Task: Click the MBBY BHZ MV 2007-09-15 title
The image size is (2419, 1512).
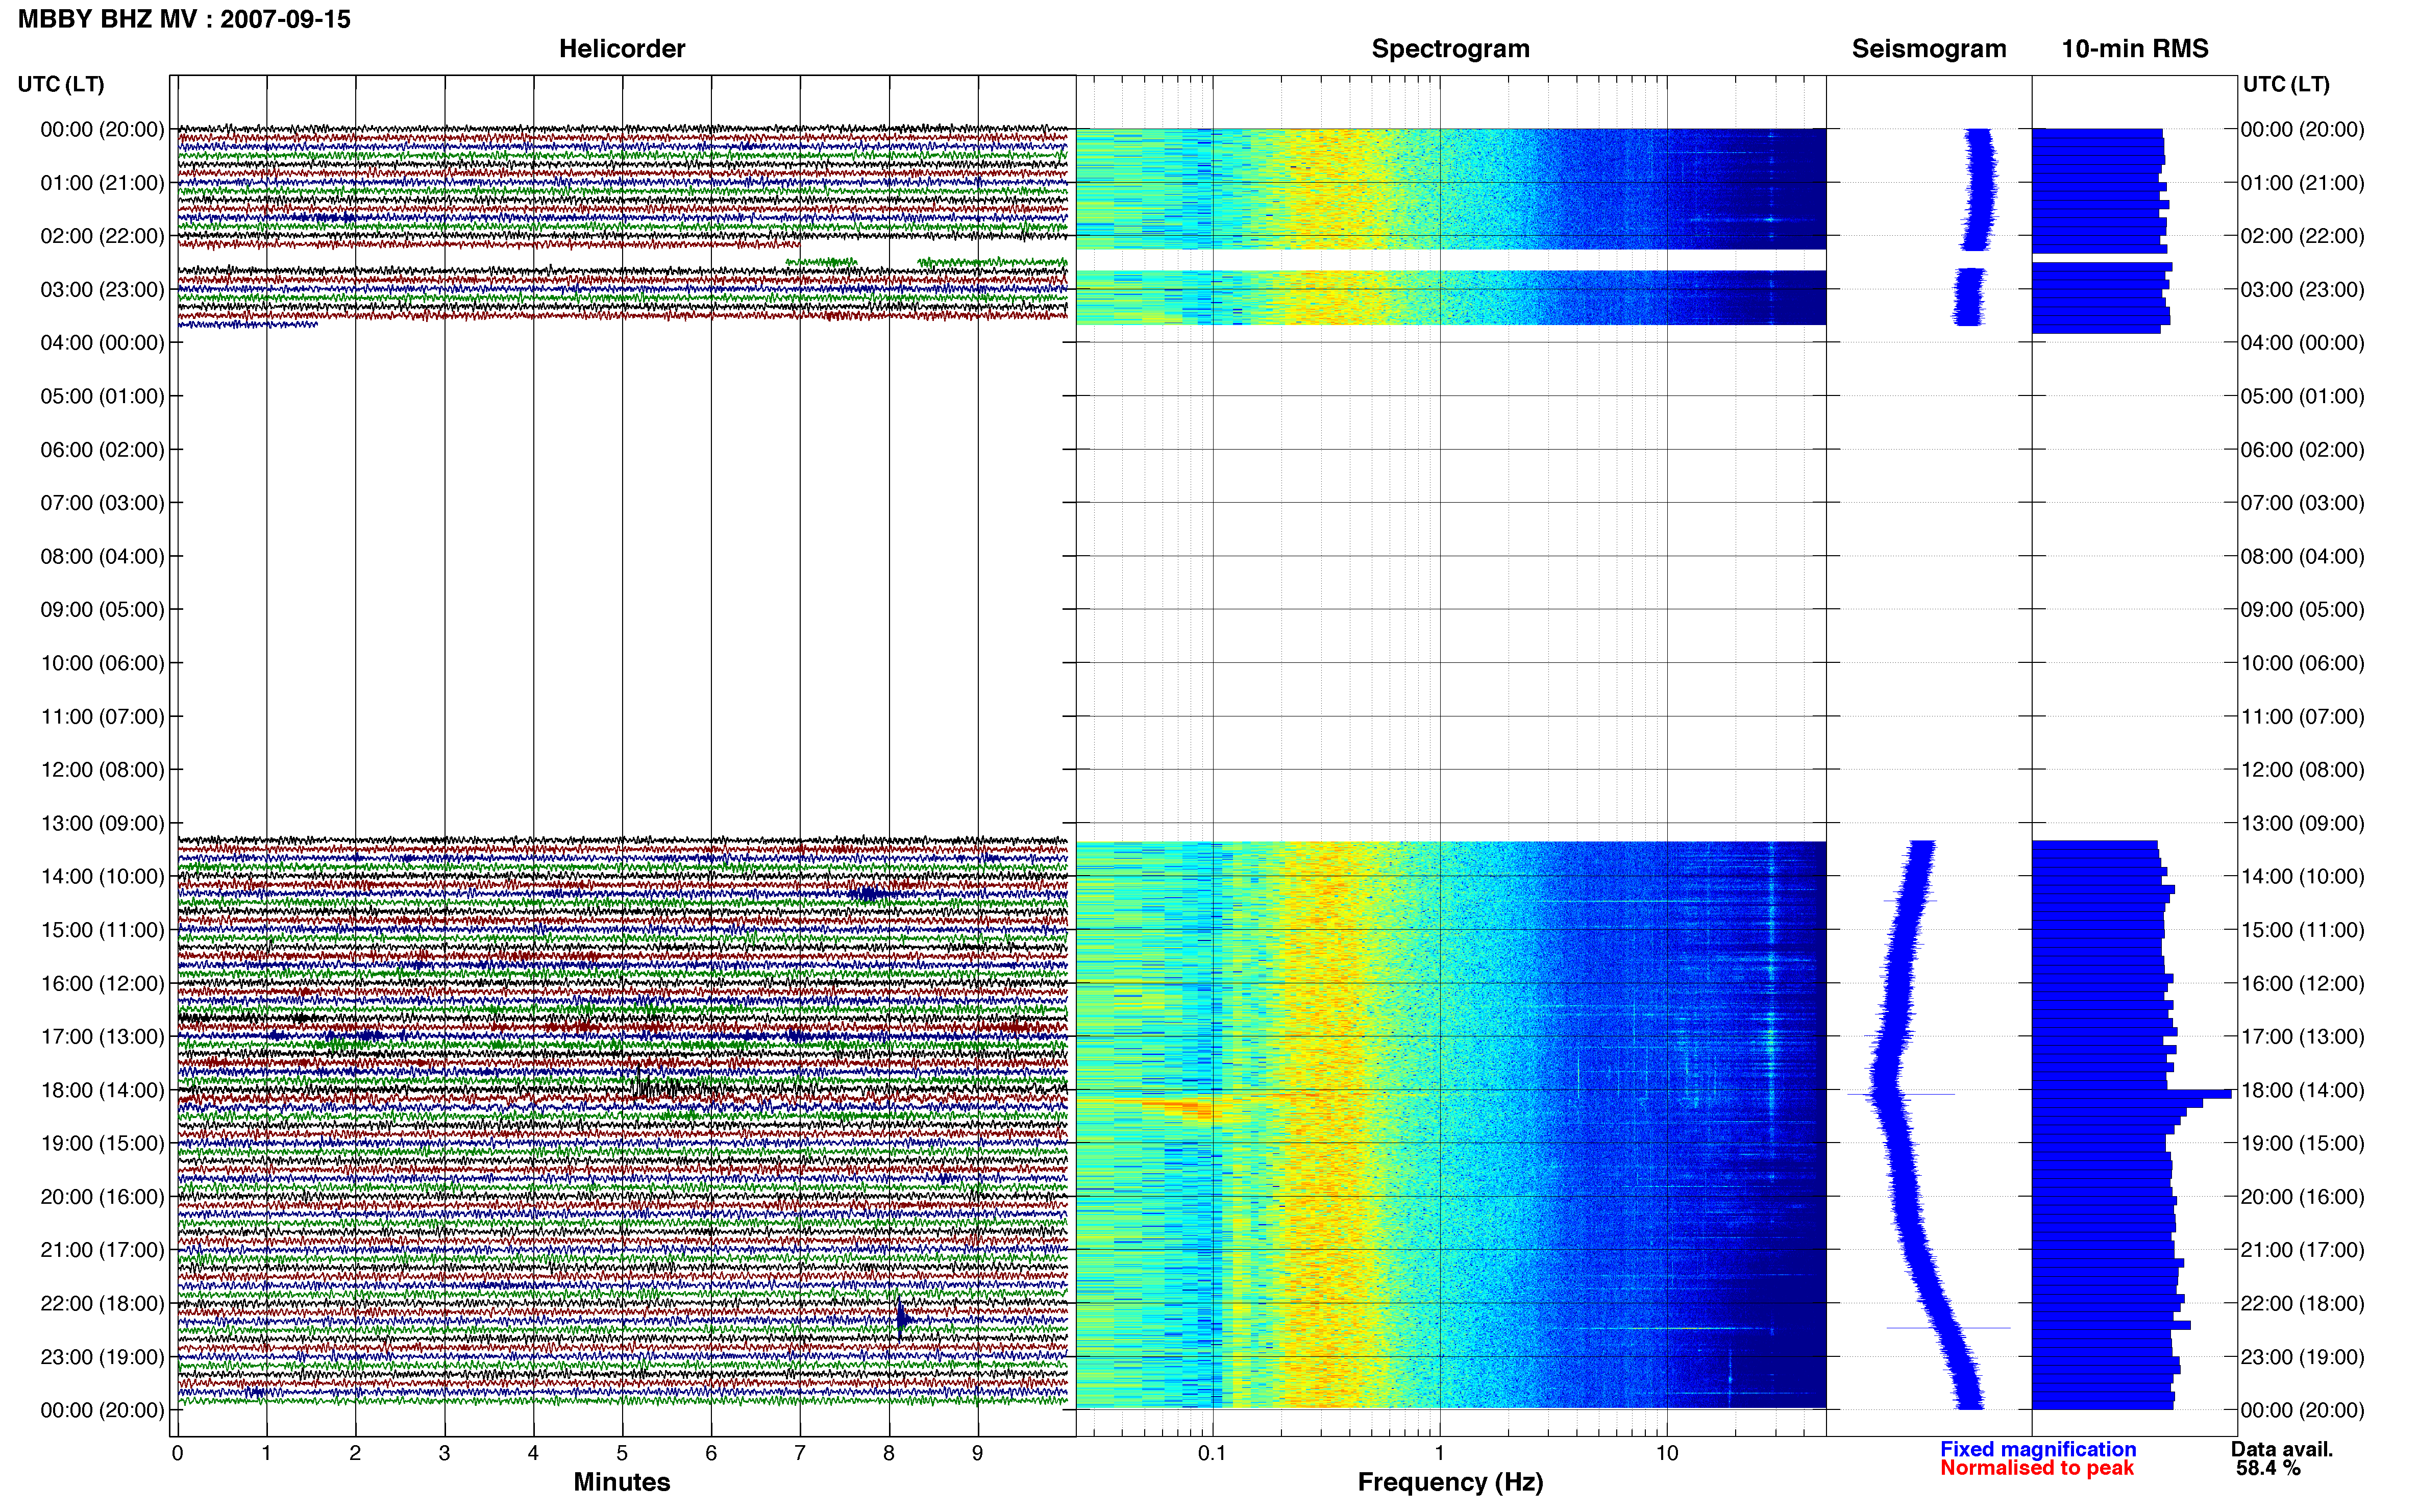Action: coord(184,19)
